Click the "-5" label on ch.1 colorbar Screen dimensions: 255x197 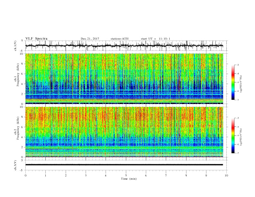coord(237,82)
